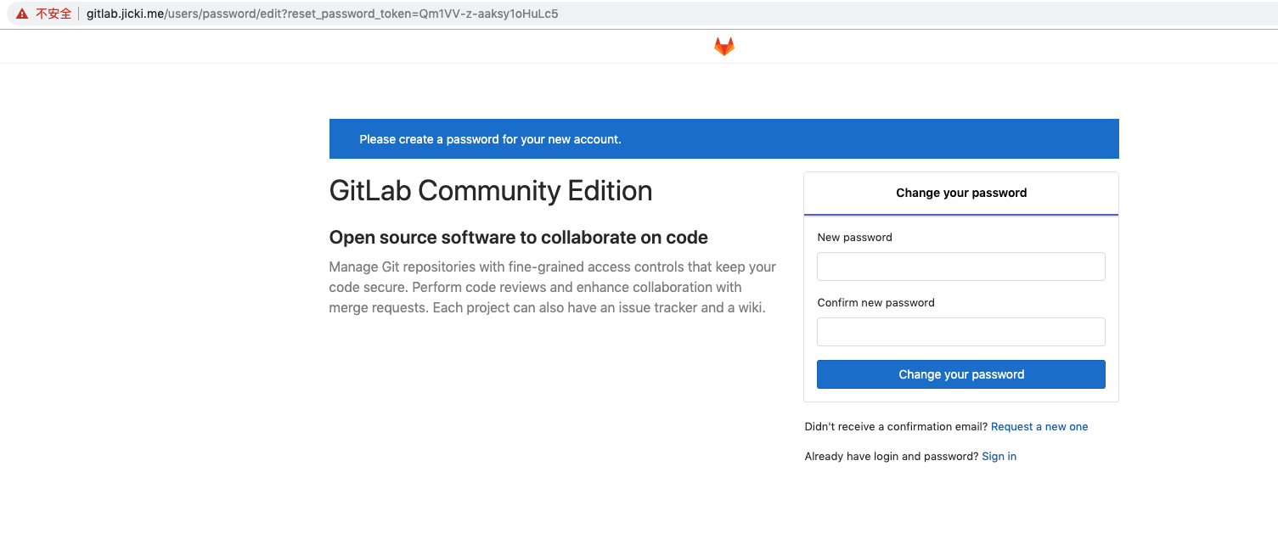Click the Confirm new password field label
The height and width of the screenshot is (556, 1278).
[x=875, y=302]
